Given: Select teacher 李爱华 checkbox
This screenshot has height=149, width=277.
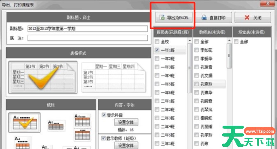Looking at the screenshot, I should 196,59.
